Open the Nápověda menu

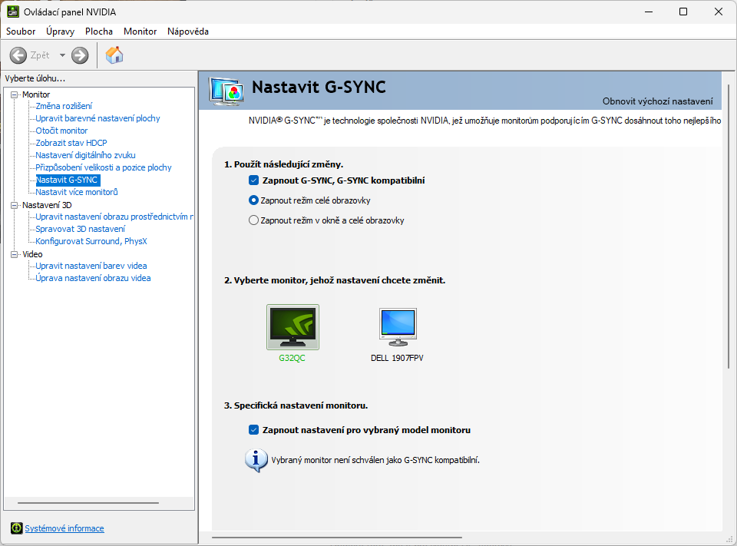pos(188,31)
